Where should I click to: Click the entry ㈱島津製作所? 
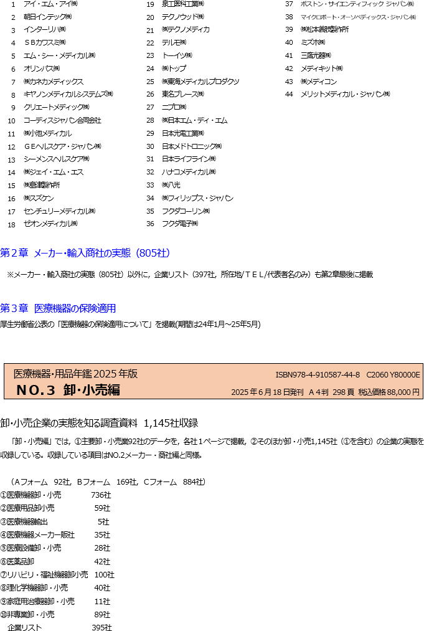42,185
